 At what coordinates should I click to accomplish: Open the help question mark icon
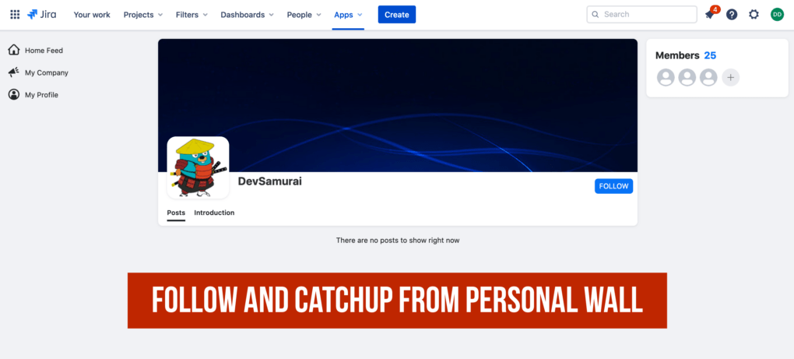coord(732,15)
